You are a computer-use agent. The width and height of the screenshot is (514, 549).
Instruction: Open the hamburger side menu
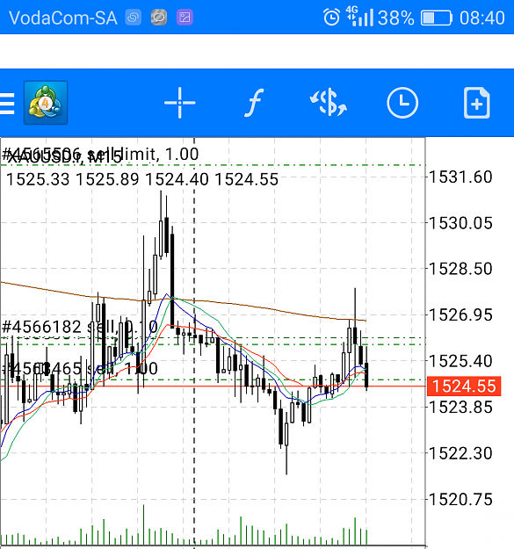click(x=6, y=104)
